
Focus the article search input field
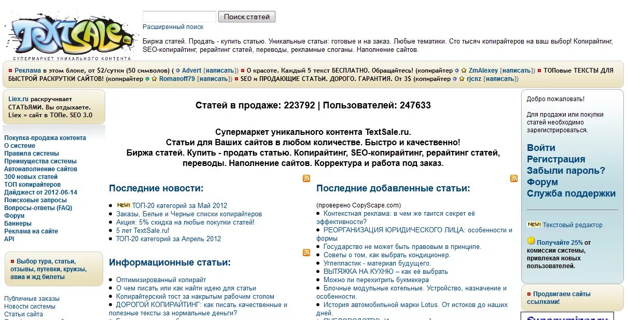point(179,17)
